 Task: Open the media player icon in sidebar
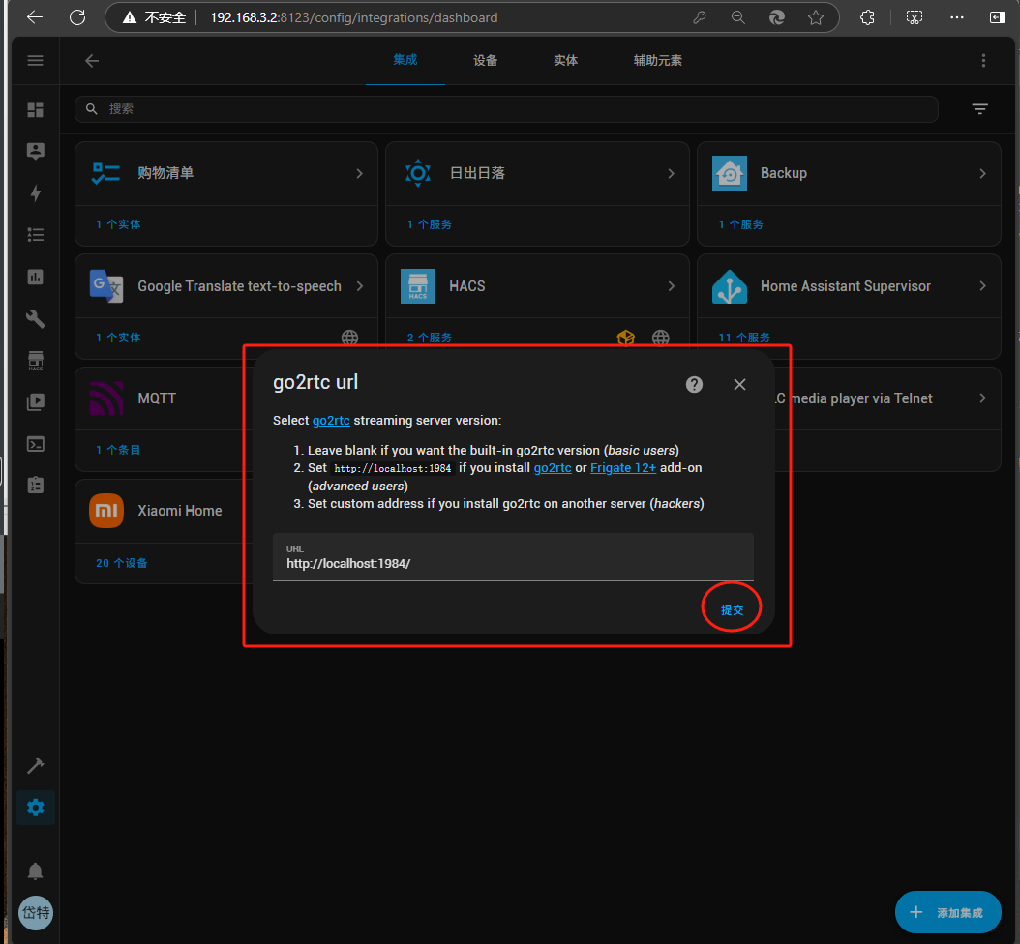click(x=36, y=401)
